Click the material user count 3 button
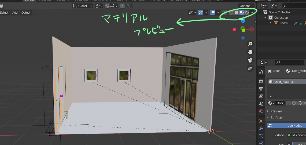 pyautogui.click(x=289, y=103)
